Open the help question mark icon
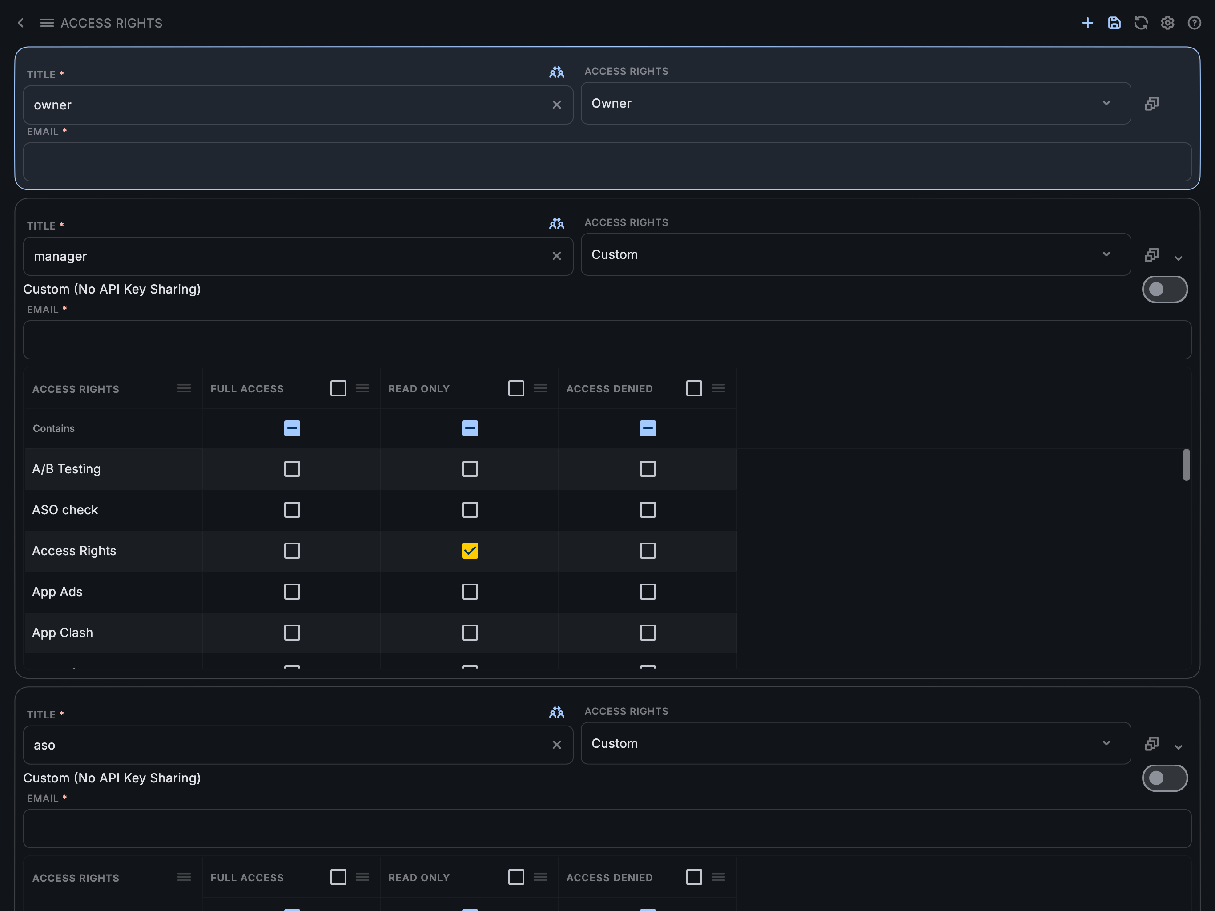 pos(1194,23)
